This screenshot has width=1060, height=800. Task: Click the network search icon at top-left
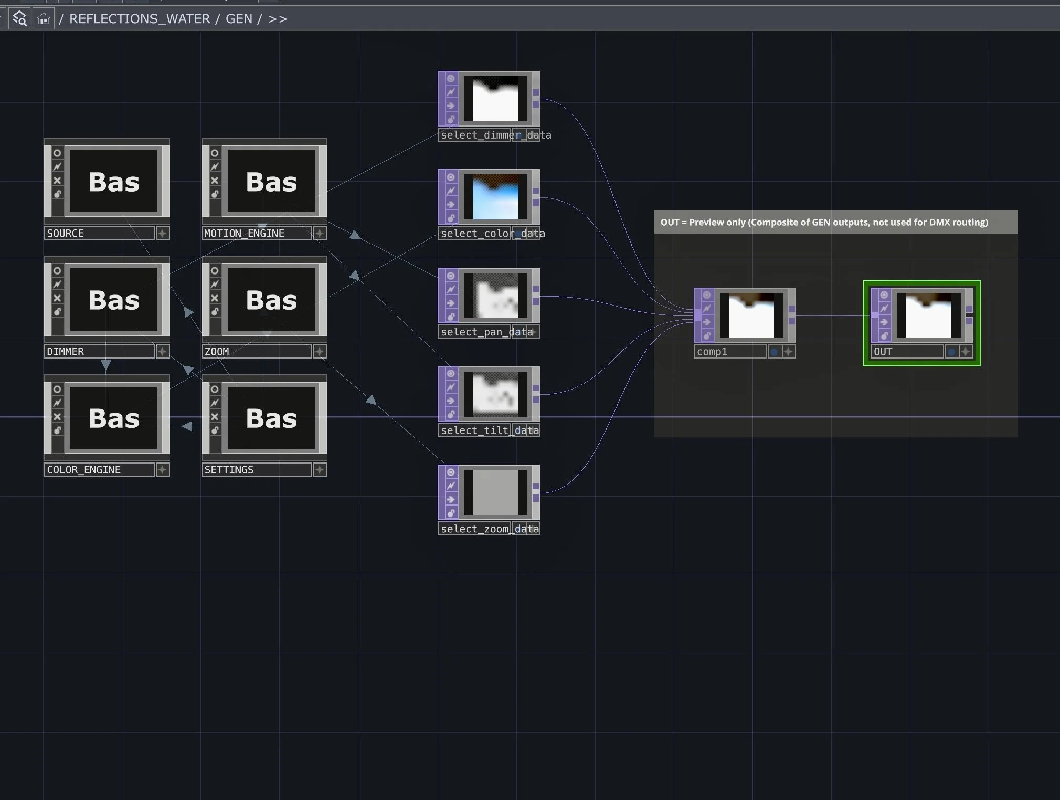[20, 18]
